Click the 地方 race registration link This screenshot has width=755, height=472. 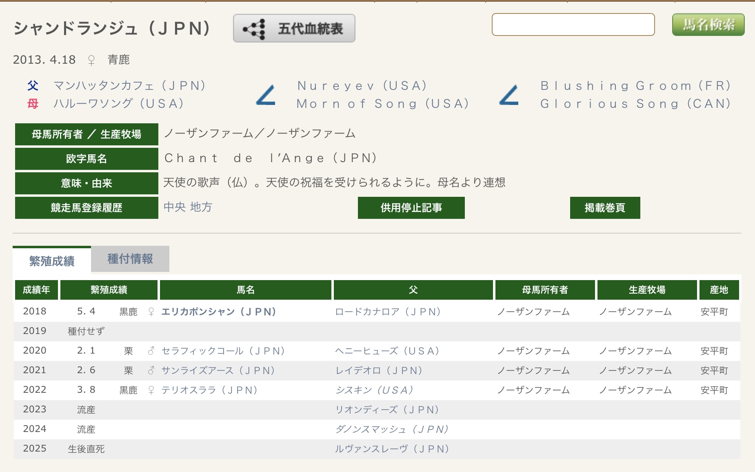tap(201, 207)
